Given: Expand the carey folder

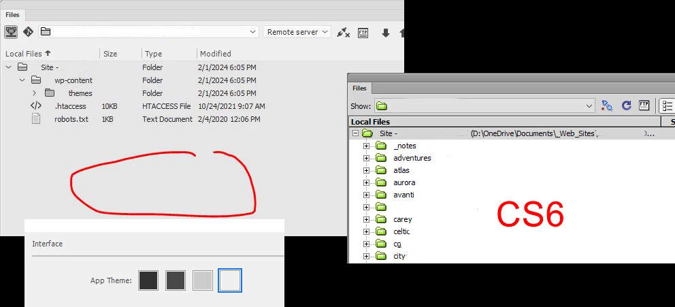Looking at the screenshot, I should (366, 219).
